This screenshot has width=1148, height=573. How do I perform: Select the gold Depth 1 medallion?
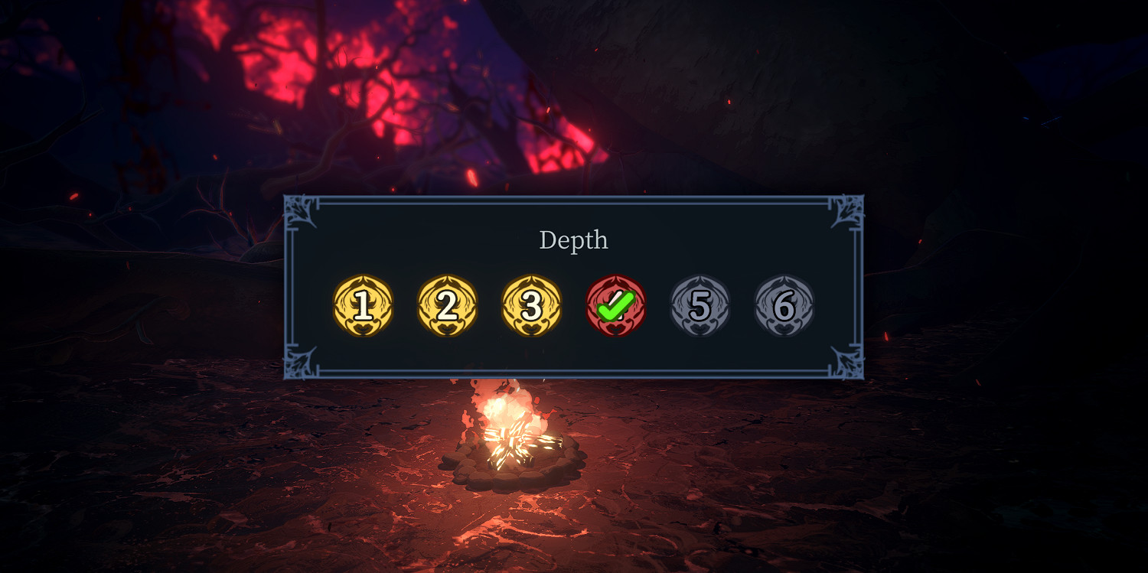tap(364, 306)
